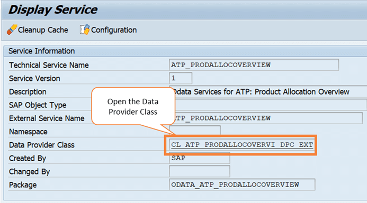367x203 pixels.
Task: Click the Configuration icon
Action: (x=85, y=30)
